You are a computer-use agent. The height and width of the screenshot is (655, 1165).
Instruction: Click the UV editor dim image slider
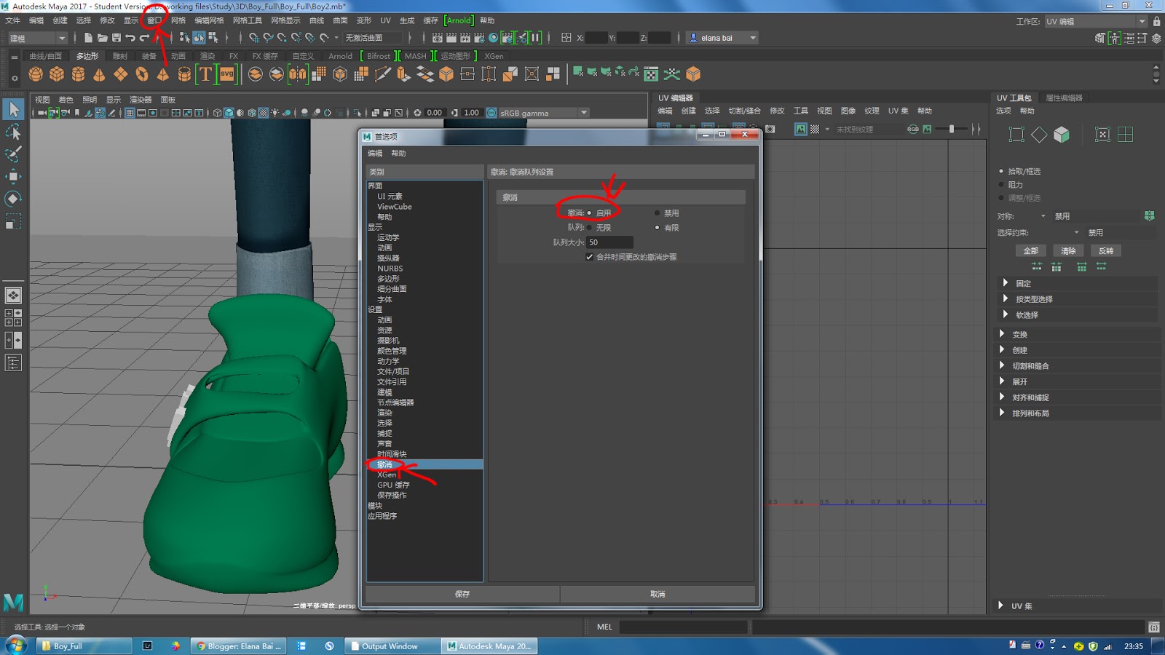pos(951,129)
